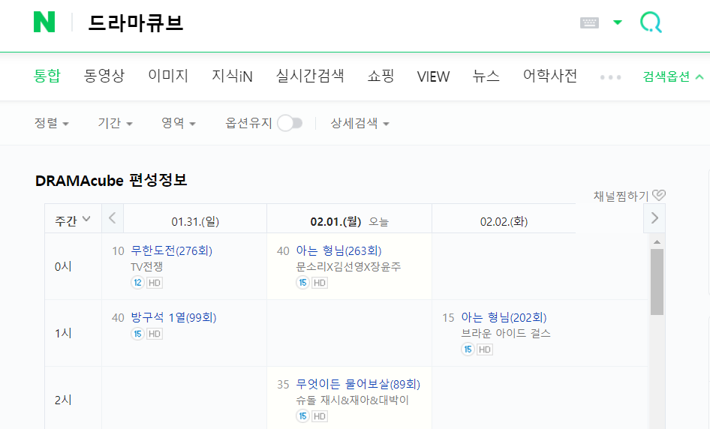Collapse the 검색옵션 search options
The image size is (710, 429).
(x=673, y=76)
